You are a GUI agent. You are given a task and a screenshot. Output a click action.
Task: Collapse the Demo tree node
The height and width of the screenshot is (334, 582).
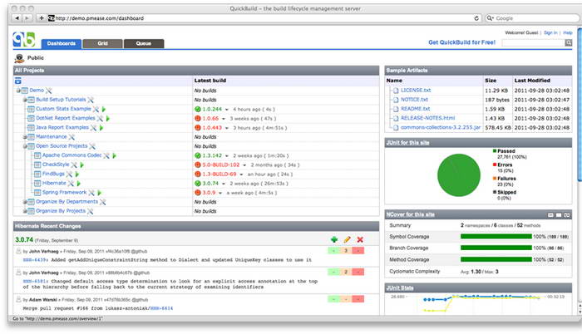coord(18,91)
